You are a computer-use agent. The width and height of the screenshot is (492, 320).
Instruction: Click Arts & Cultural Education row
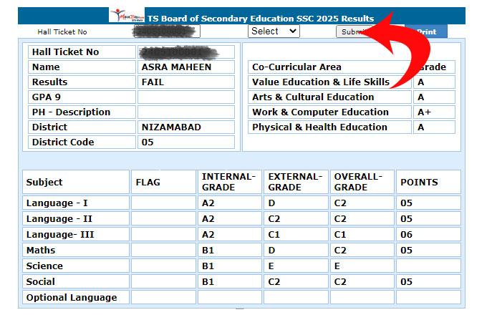click(352, 97)
